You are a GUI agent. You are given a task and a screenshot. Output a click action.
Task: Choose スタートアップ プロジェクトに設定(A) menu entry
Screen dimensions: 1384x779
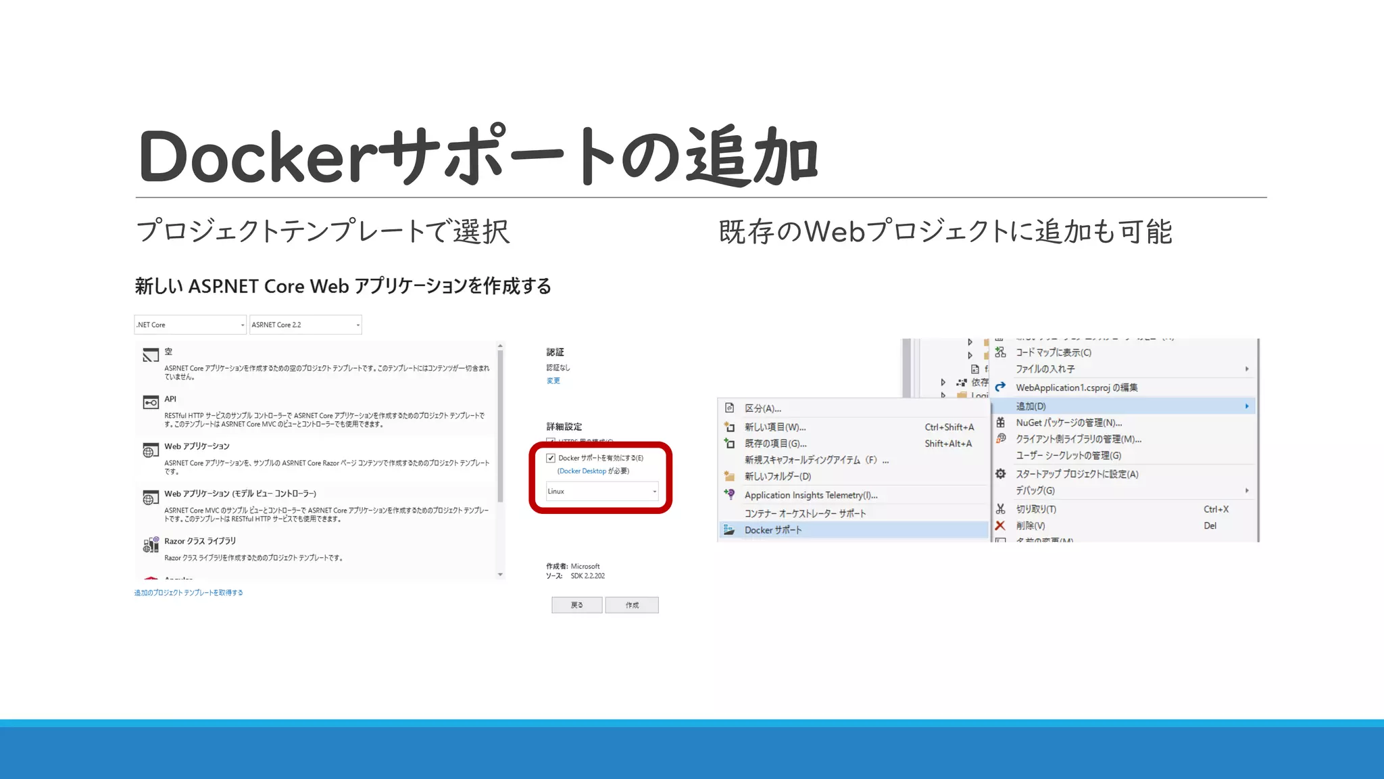coord(1123,474)
